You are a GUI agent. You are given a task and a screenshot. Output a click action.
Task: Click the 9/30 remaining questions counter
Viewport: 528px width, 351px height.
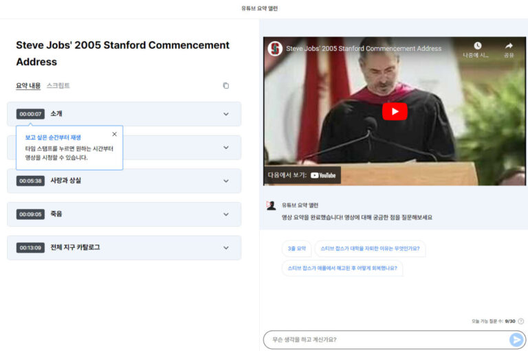(x=510, y=321)
